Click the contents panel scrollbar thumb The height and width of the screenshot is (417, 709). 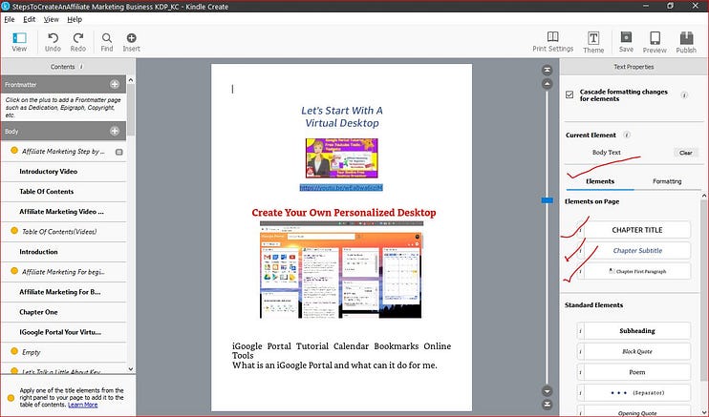point(131,111)
